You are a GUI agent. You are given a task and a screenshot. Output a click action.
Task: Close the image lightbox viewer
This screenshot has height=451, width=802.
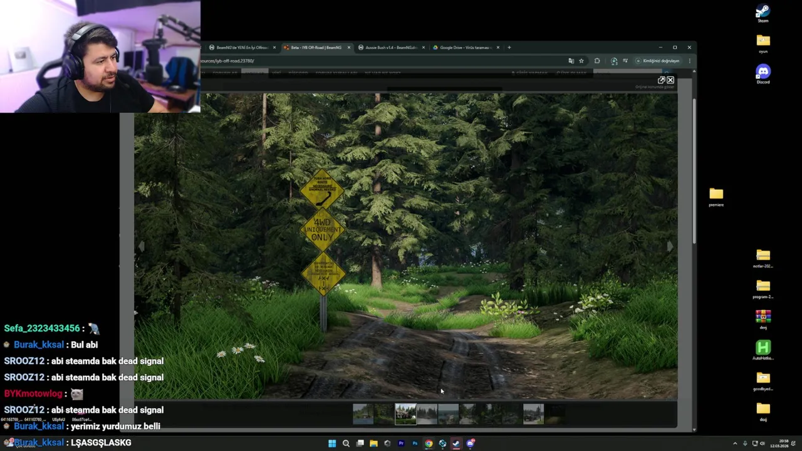pyautogui.click(x=670, y=80)
